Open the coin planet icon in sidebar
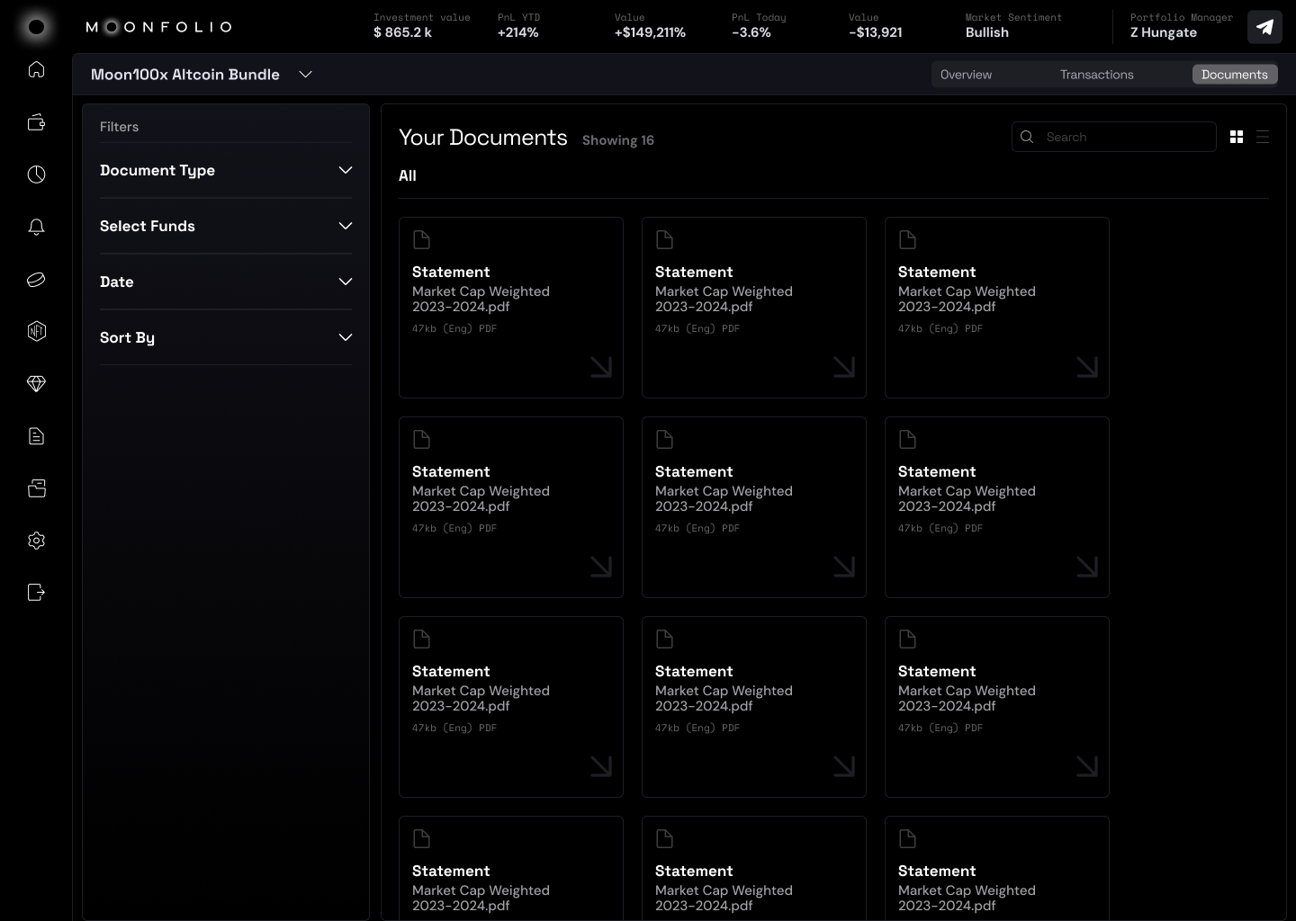The width and height of the screenshot is (1296, 921). 36,280
